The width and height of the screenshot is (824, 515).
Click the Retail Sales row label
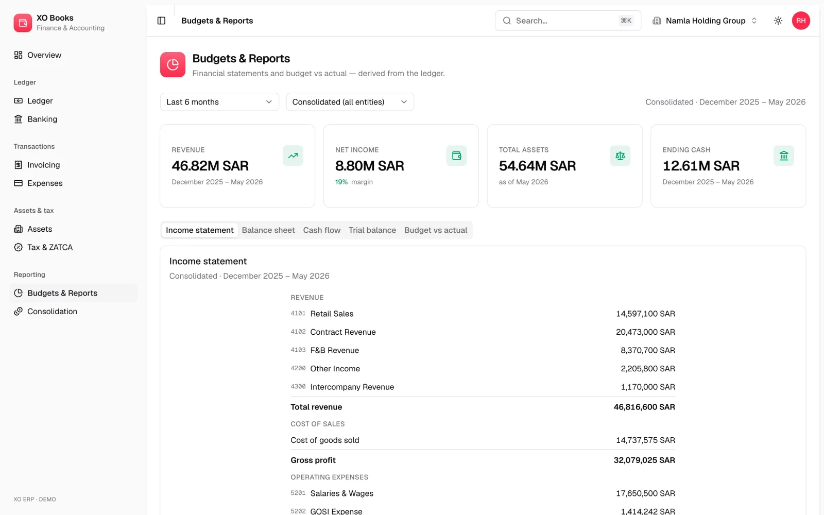(x=332, y=314)
